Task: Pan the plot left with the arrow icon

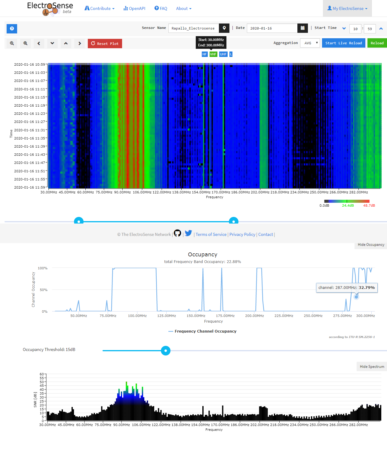Action: tap(39, 43)
